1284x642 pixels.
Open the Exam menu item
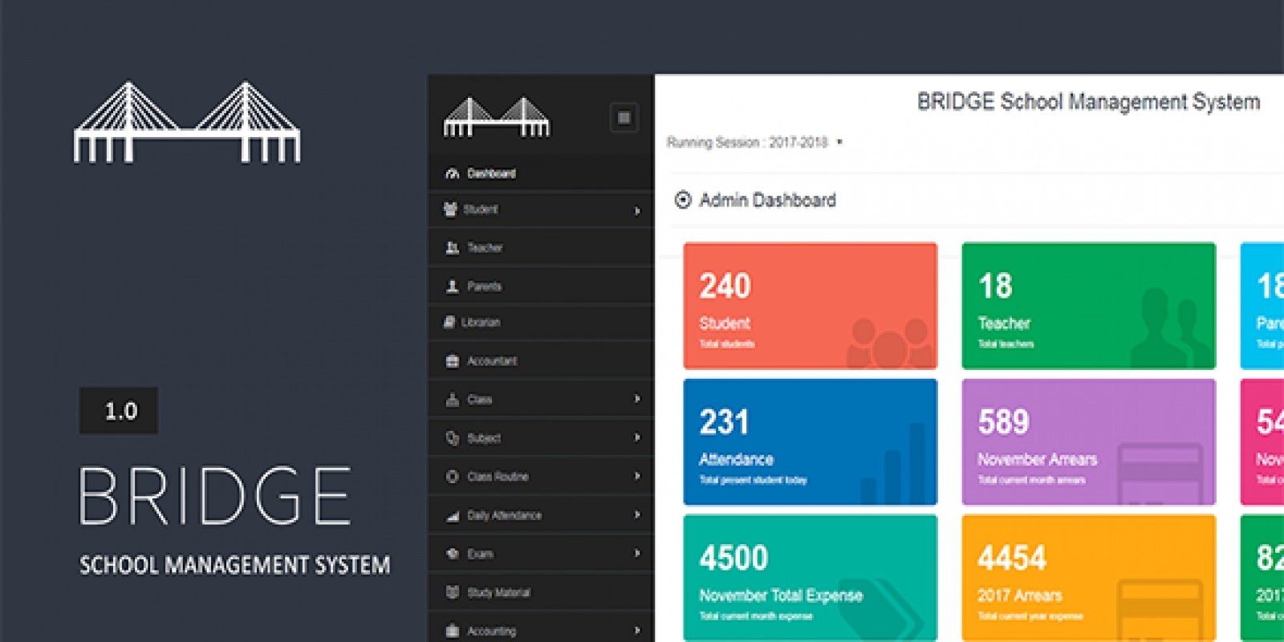[541, 554]
